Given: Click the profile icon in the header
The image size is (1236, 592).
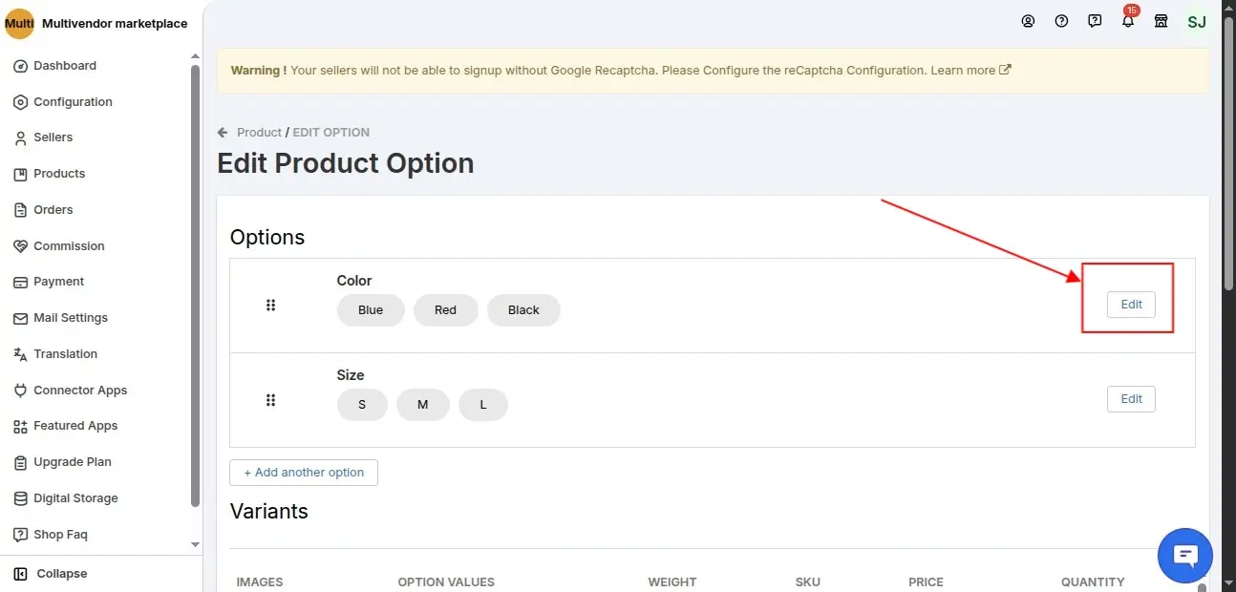Looking at the screenshot, I should [x=1028, y=21].
